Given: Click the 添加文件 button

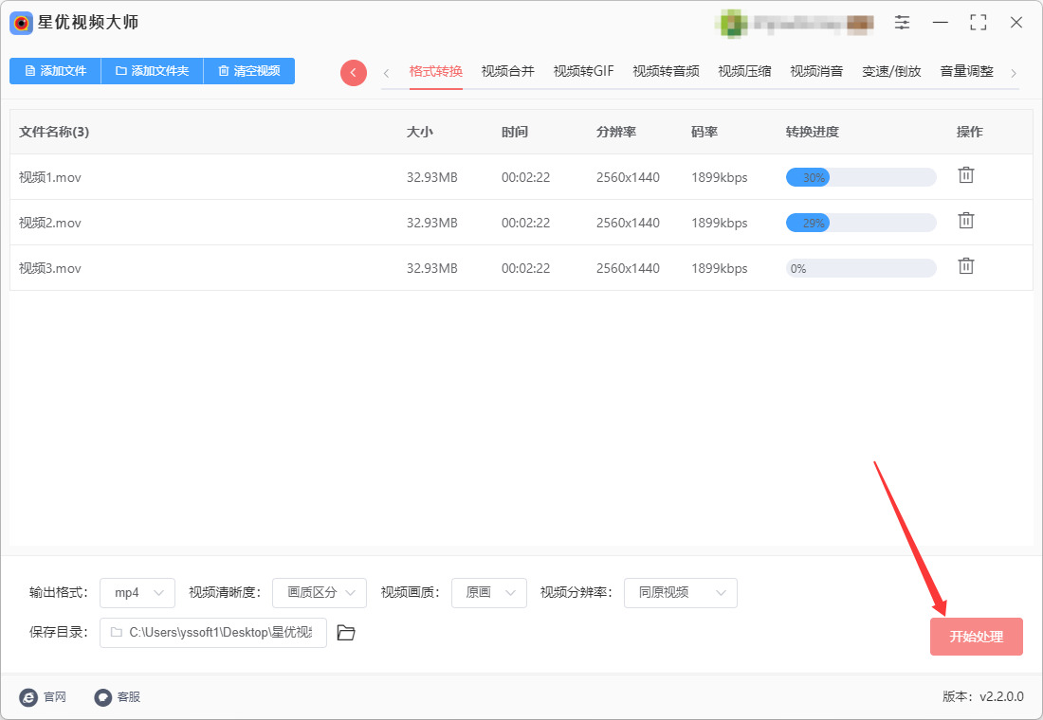Looking at the screenshot, I should tap(55, 71).
